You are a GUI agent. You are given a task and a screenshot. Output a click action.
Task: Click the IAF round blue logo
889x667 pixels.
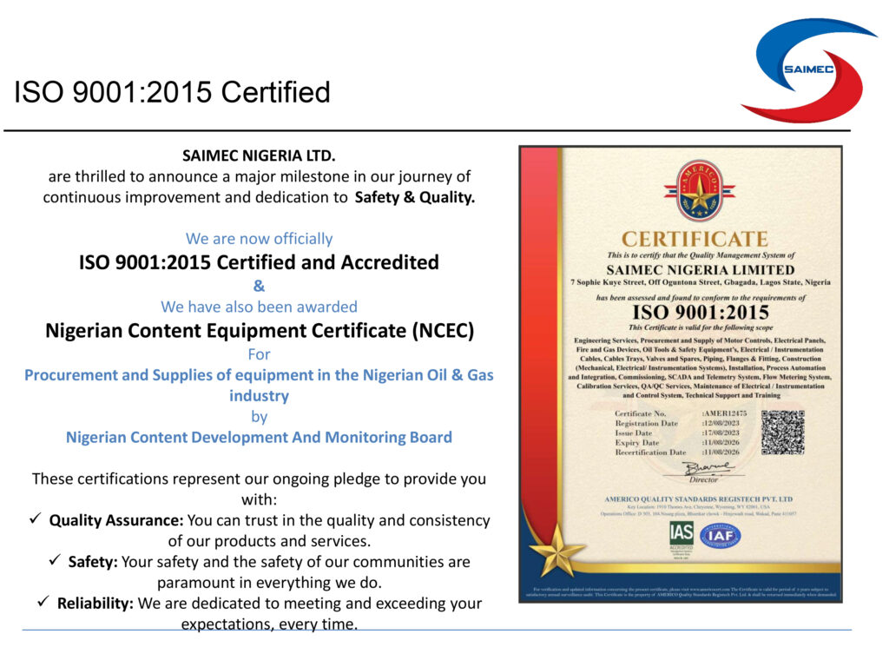pos(720,535)
